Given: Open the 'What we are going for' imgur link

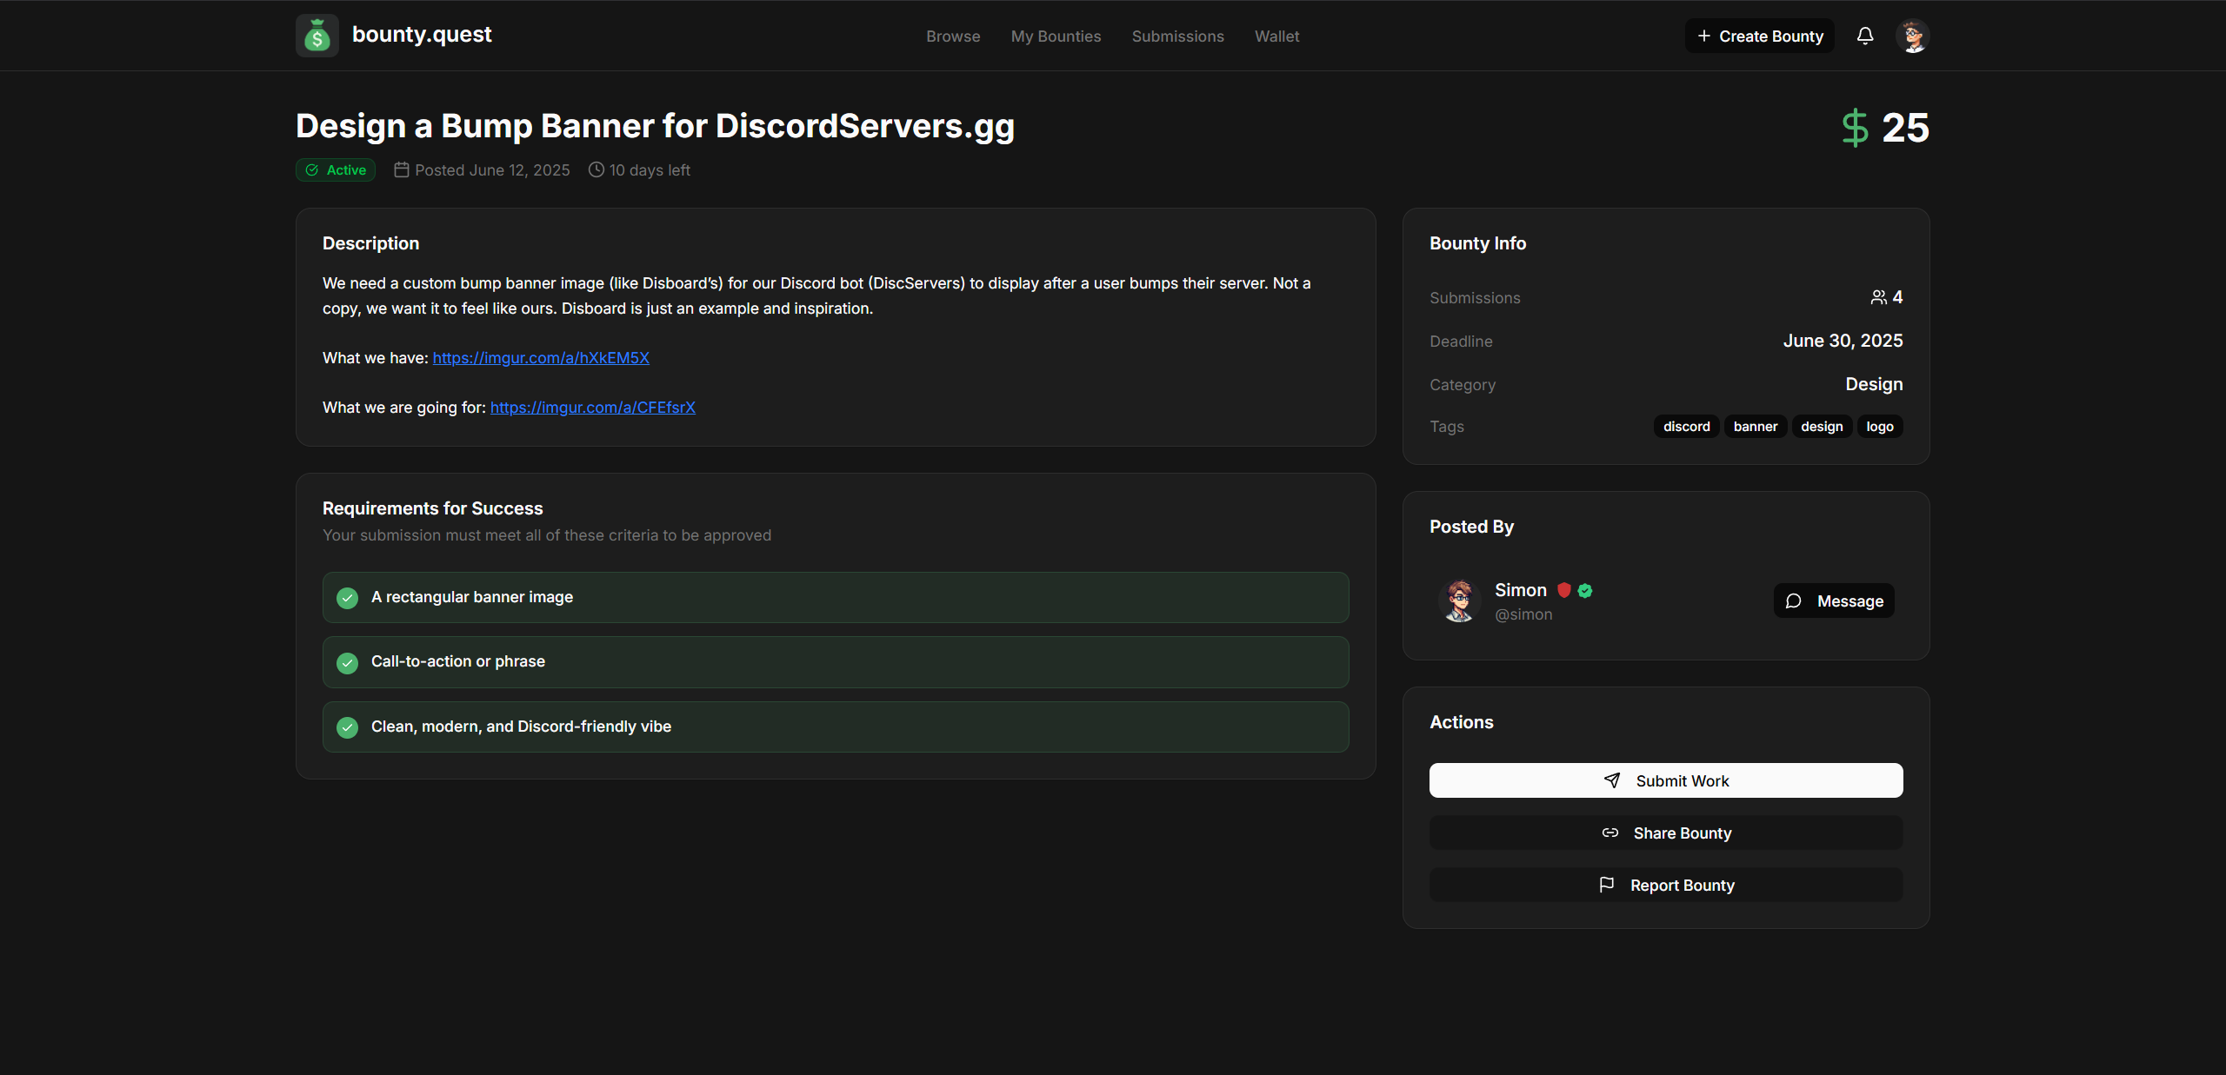Looking at the screenshot, I should [x=593, y=407].
